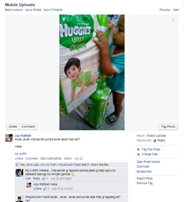Open lily Ariffin's comment avatar
Viewport: 184px width, 202px height.
point(19,173)
